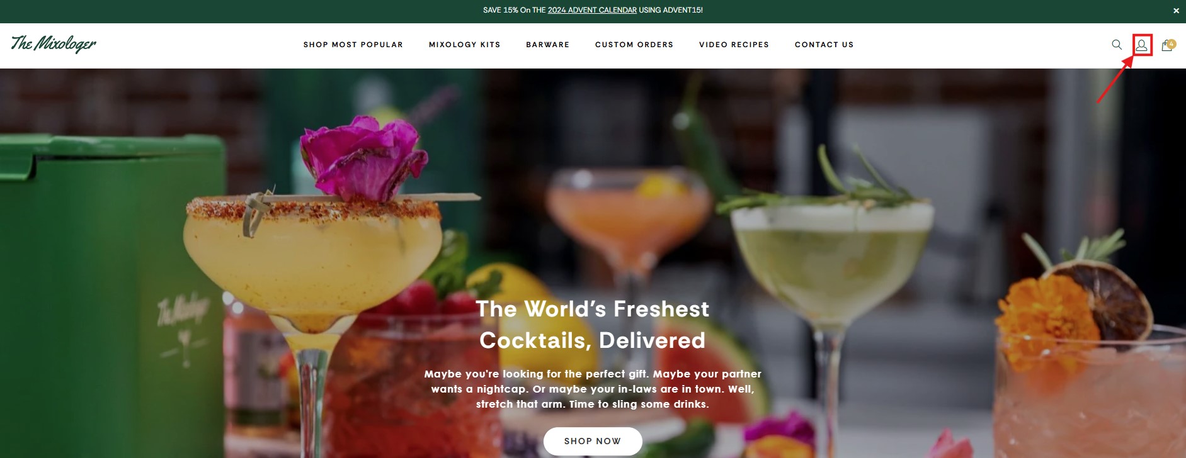Go to Custom Orders page

pyautogui.click(x=634, y=45)
